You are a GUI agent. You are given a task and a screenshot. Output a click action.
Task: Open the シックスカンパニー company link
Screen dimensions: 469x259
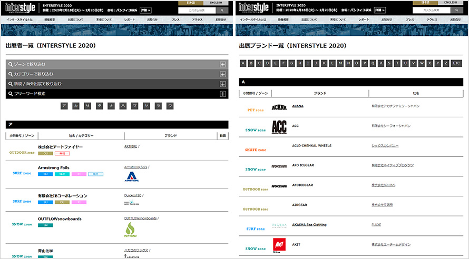tap(385, 145)
